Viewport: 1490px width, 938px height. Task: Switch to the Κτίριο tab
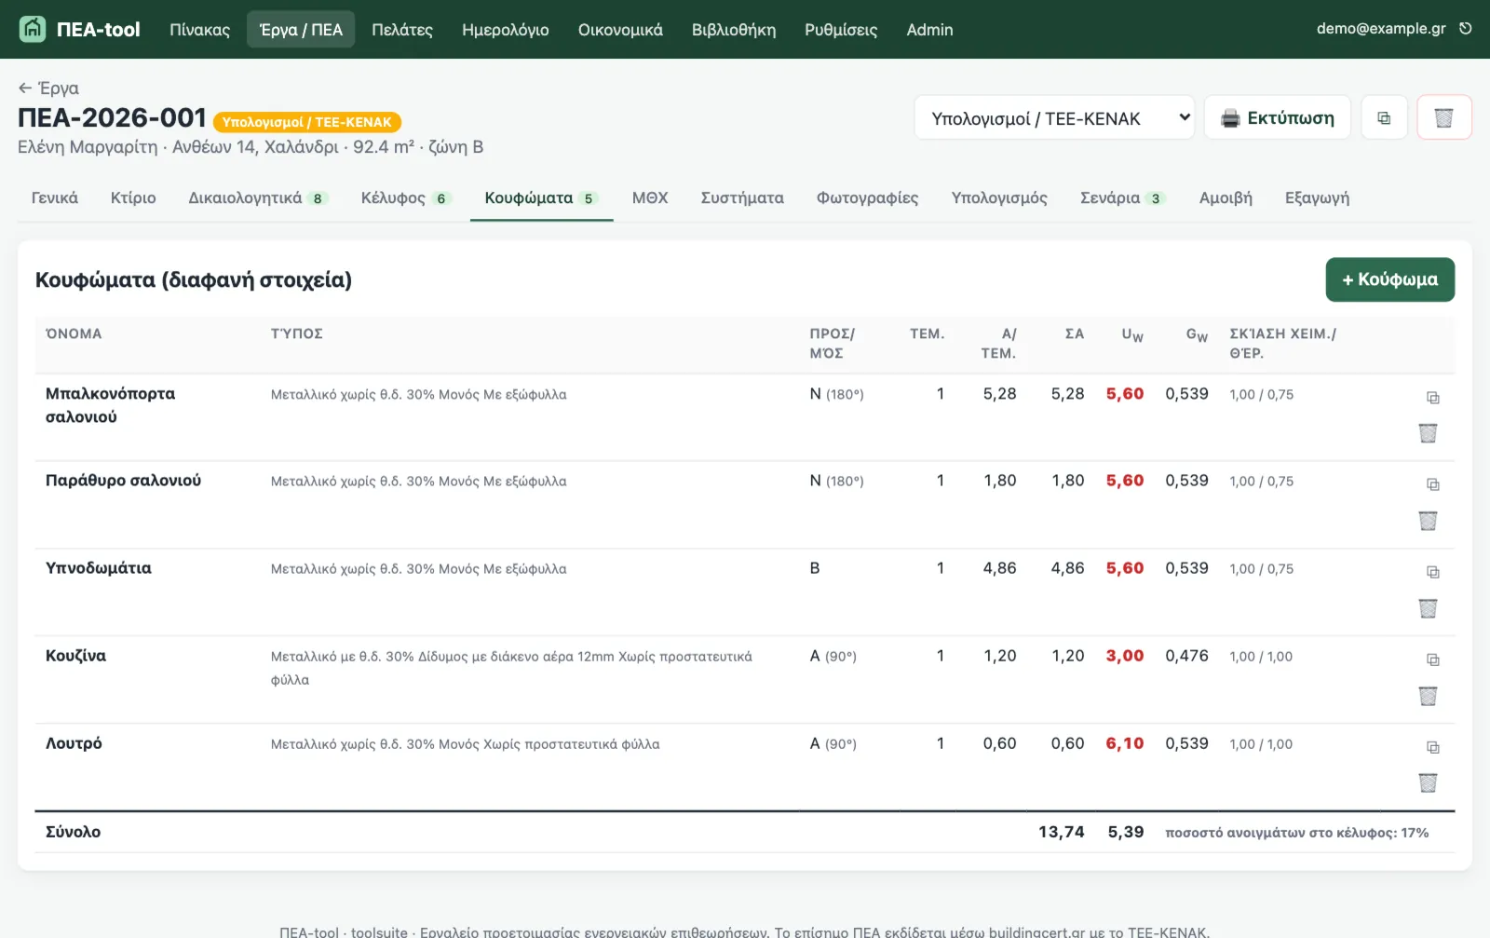(133, 197)
